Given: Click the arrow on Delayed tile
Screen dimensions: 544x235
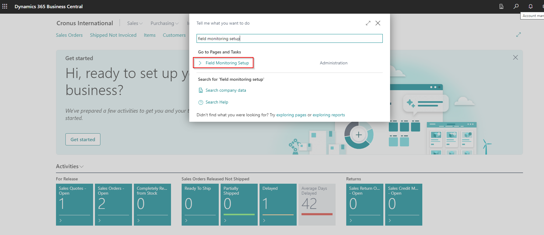Looking at the screenshot, I should (264, 220).
